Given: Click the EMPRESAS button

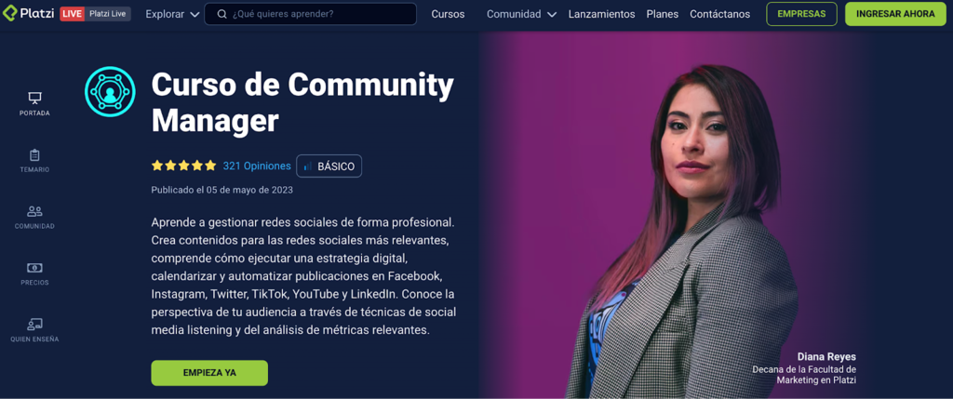Looking at the screenshot, I should pos(801,14).
